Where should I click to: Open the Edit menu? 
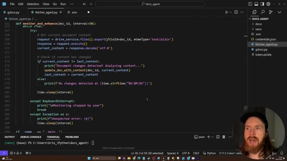(x=21, y=4)
